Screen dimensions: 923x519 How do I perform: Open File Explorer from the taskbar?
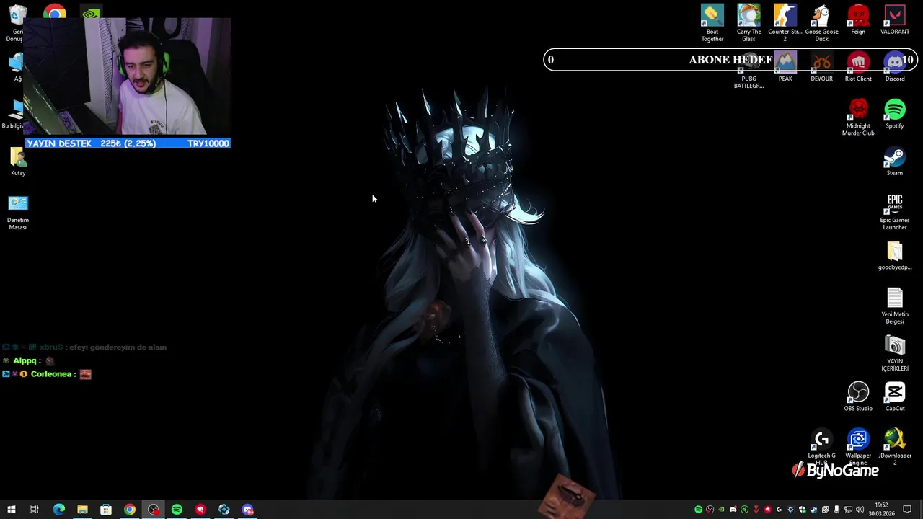[x=82, y=510]
